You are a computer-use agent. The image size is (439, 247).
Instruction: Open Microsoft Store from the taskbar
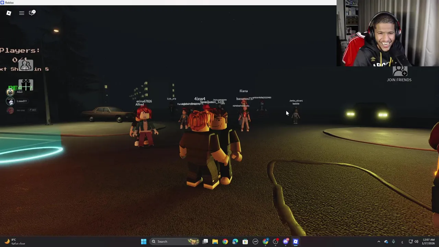tap(245, 242)
